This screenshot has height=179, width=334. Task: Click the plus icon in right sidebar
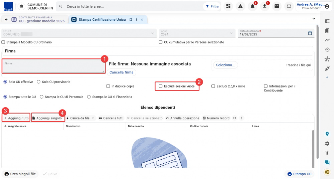click(x=327, y=77)
